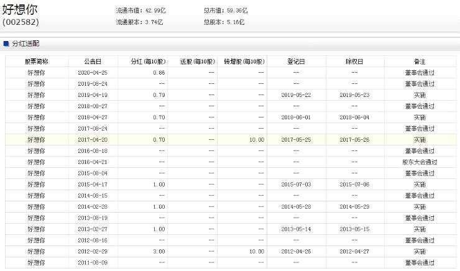Click the 分红(每10股) column header
The width and height of the screenshot is (460, 271).
148,62
